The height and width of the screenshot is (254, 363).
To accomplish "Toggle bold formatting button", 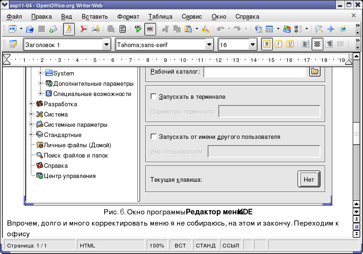I will pyautogui.click(x=267, y=44).
